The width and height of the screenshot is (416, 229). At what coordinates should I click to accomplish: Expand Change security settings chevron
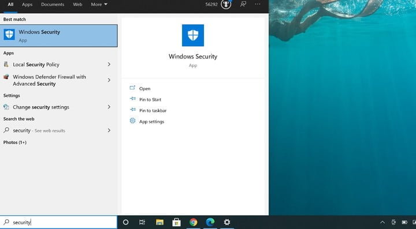pyautogui.click(x=109, y=107)
